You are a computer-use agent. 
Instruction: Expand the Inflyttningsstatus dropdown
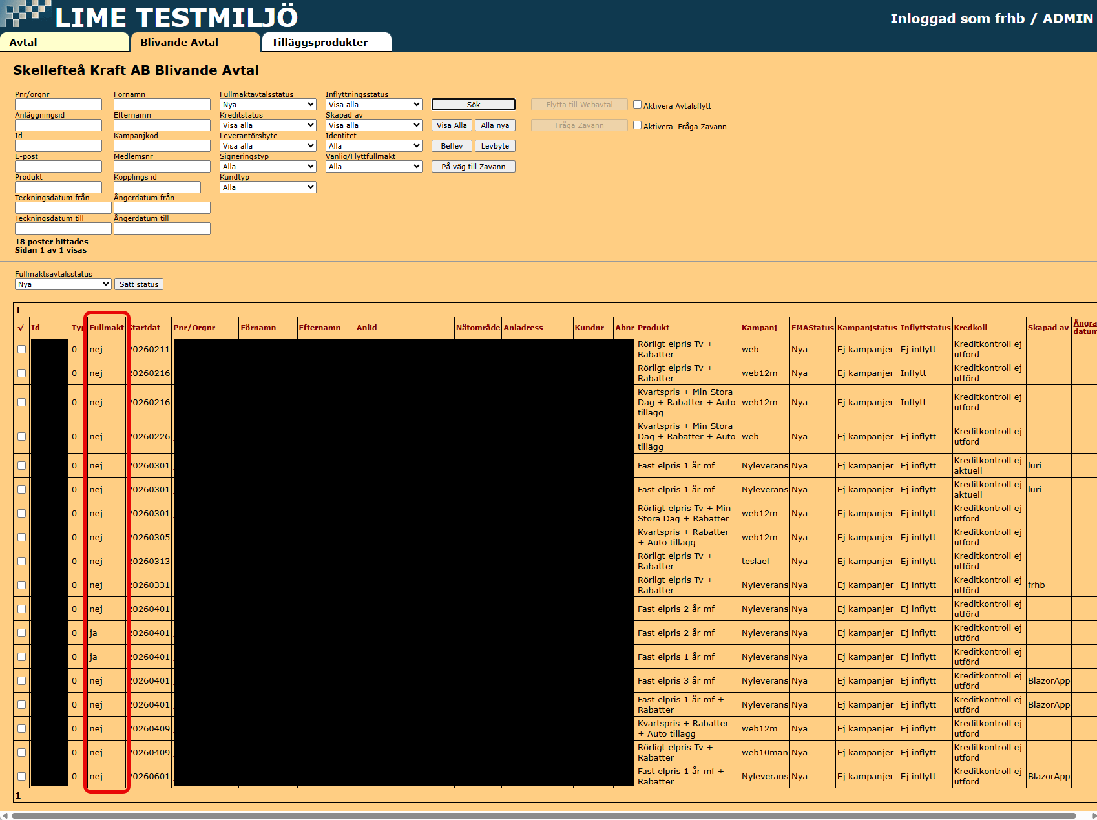click(373, 105)
